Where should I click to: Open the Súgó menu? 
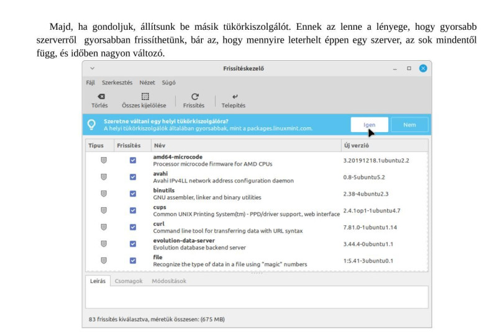168,83
